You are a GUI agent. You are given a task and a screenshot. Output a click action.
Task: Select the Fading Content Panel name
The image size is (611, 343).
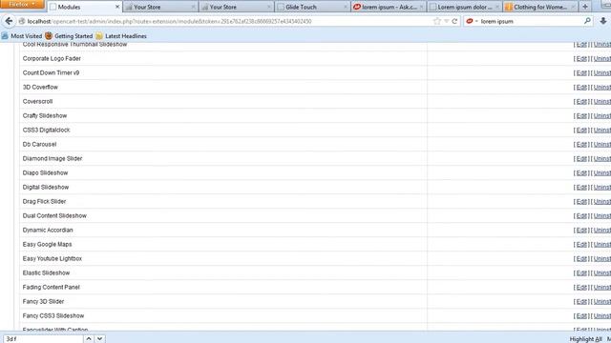(51, 288)
